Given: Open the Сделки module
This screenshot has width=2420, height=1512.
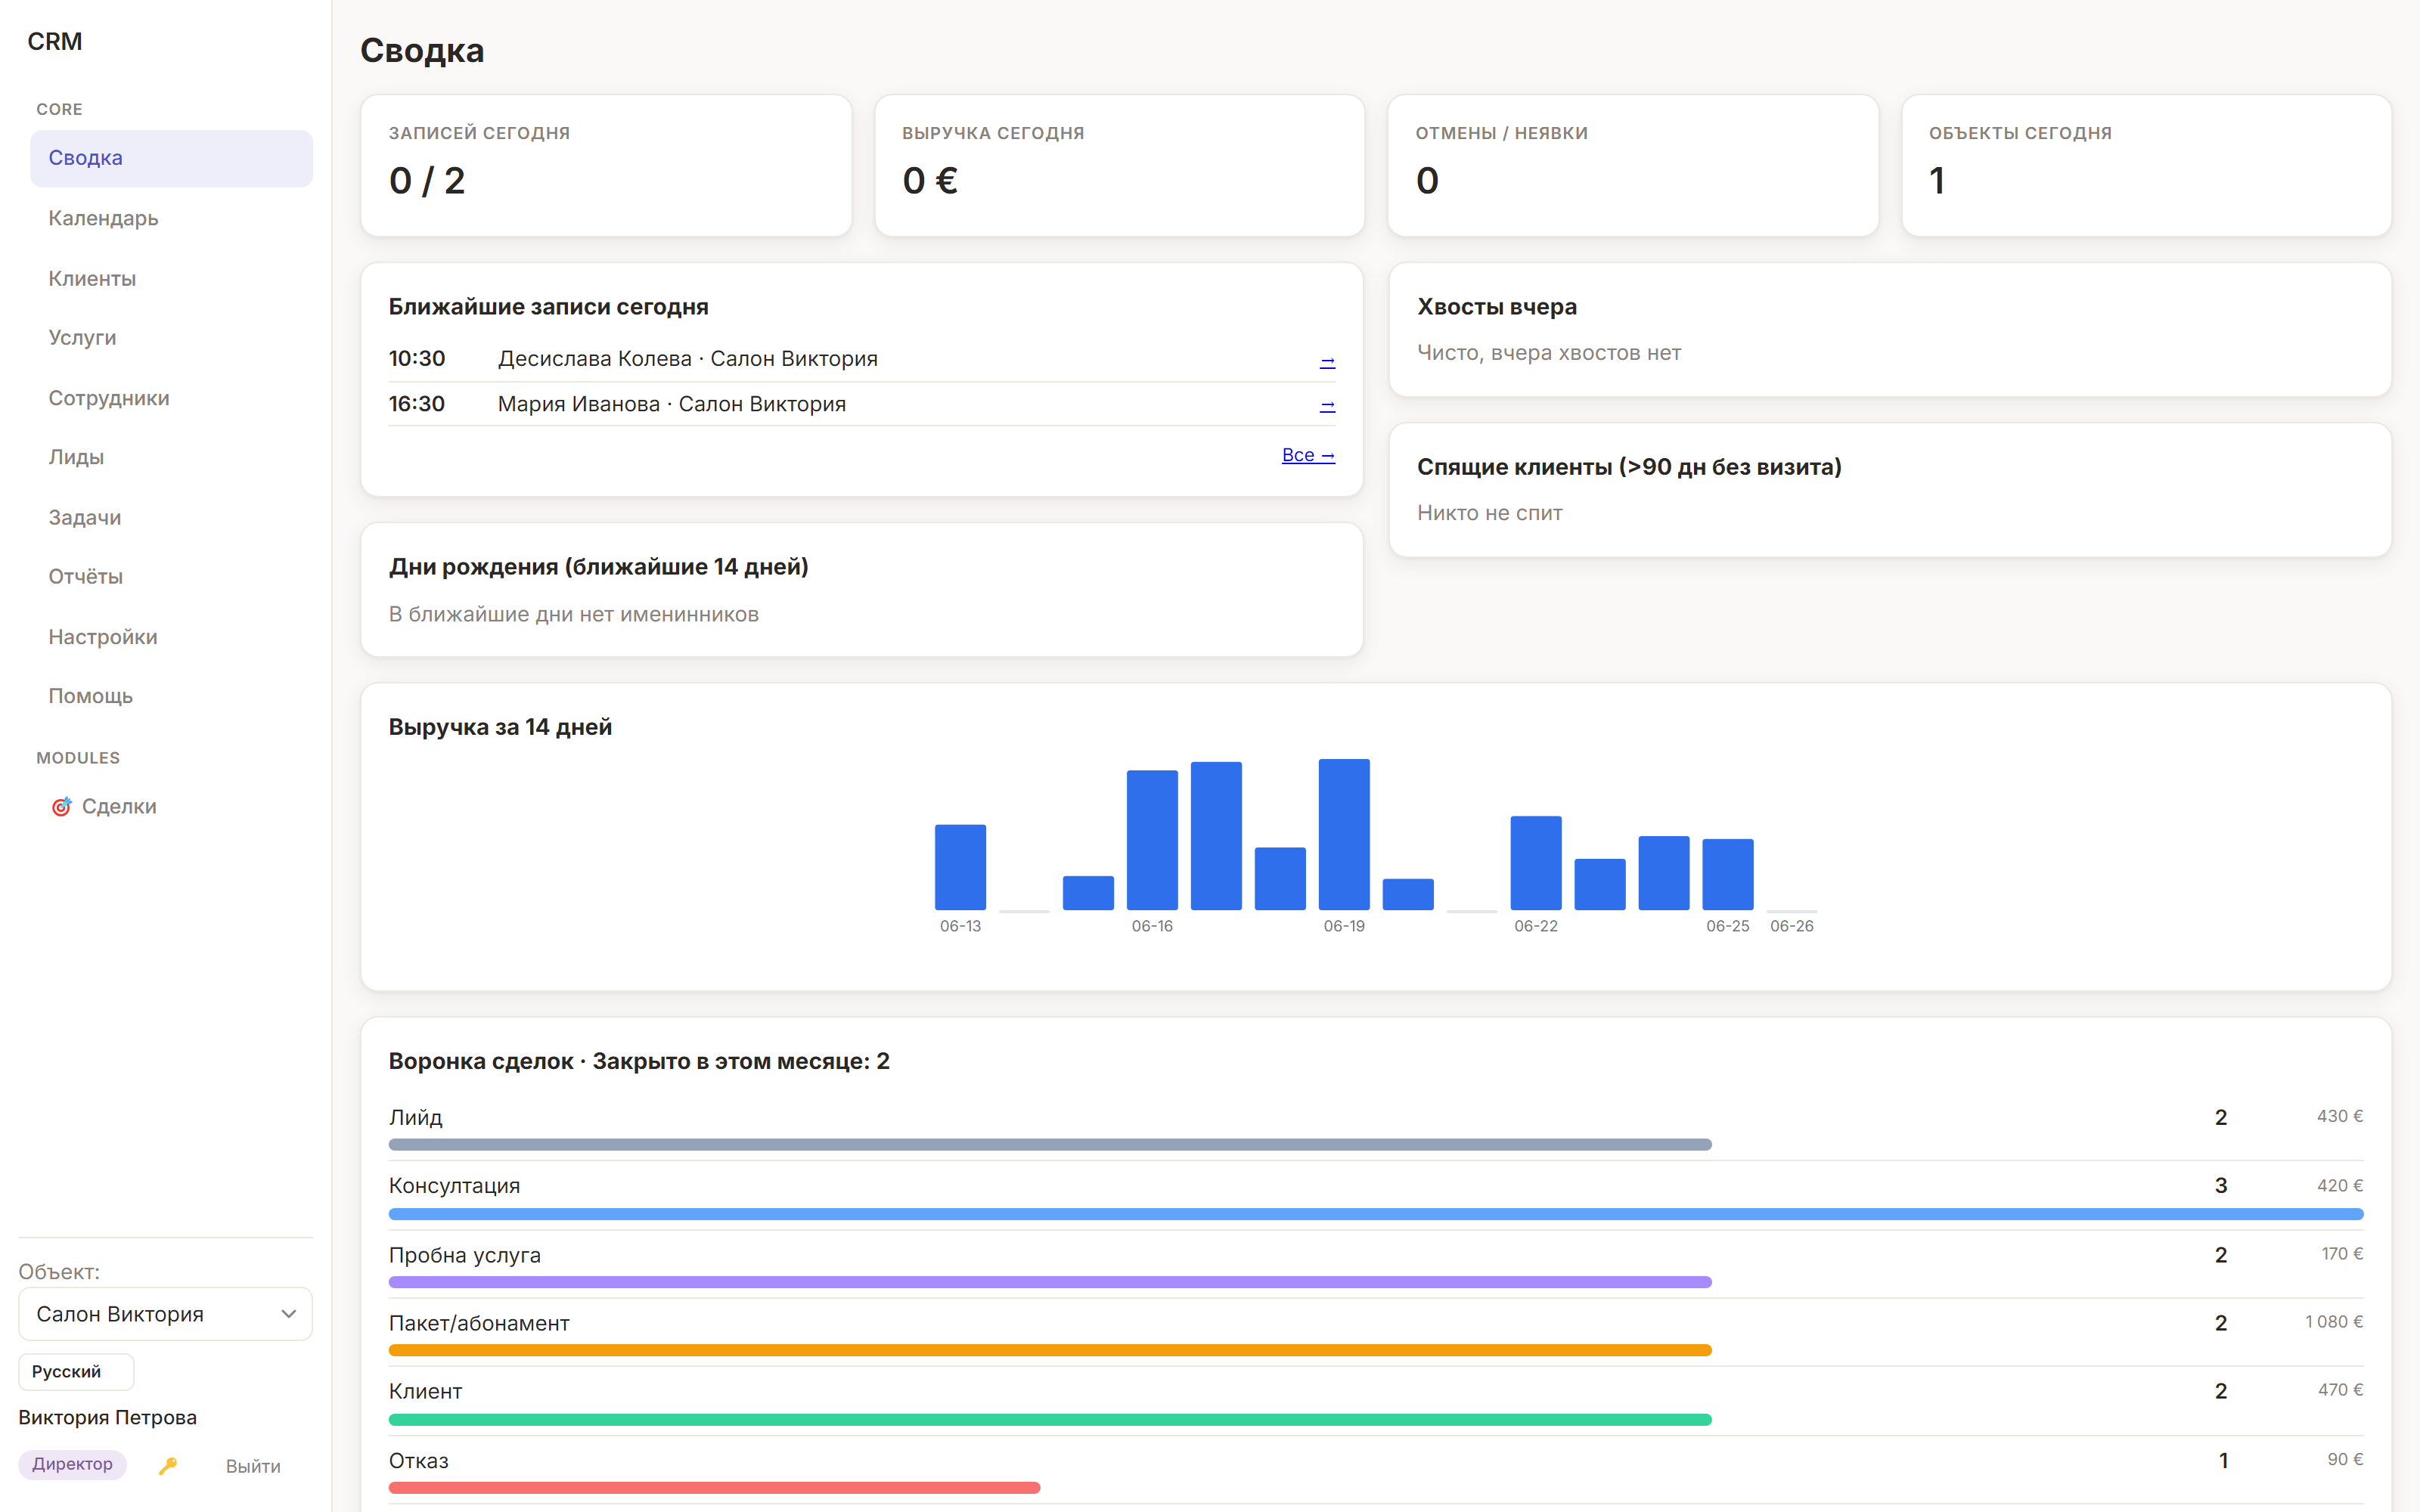Looking at the screenshot, I should click(x=171, y=806).
